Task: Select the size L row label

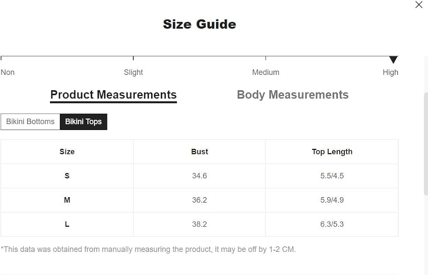Action: tap(67, 224)
